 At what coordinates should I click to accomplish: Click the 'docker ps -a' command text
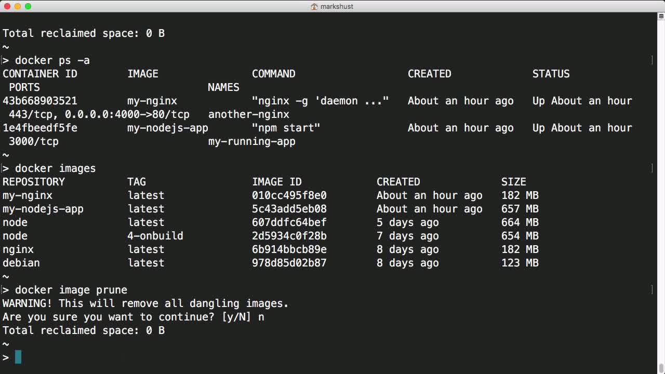click(x=52, y=60)
